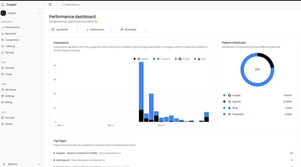Click the Doppler - Search console for AI traffic row
301x167 pixels.
pos(173,153)
